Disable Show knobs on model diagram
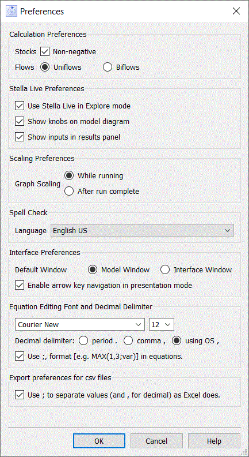The height and width of the screenshot is (457, 249). coord(20,121)
